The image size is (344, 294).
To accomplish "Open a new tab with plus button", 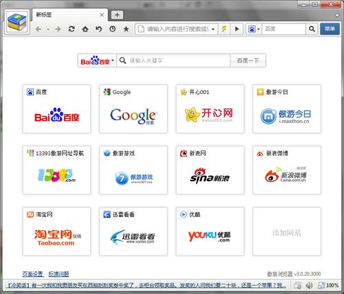I will click(x=117, y=15).
